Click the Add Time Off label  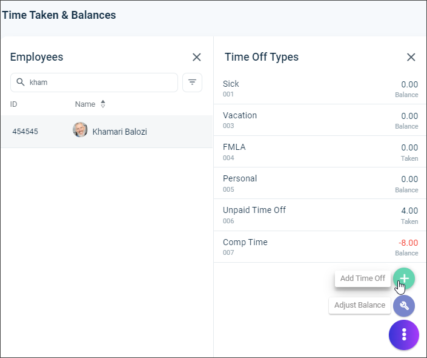(x=362, y=279)
